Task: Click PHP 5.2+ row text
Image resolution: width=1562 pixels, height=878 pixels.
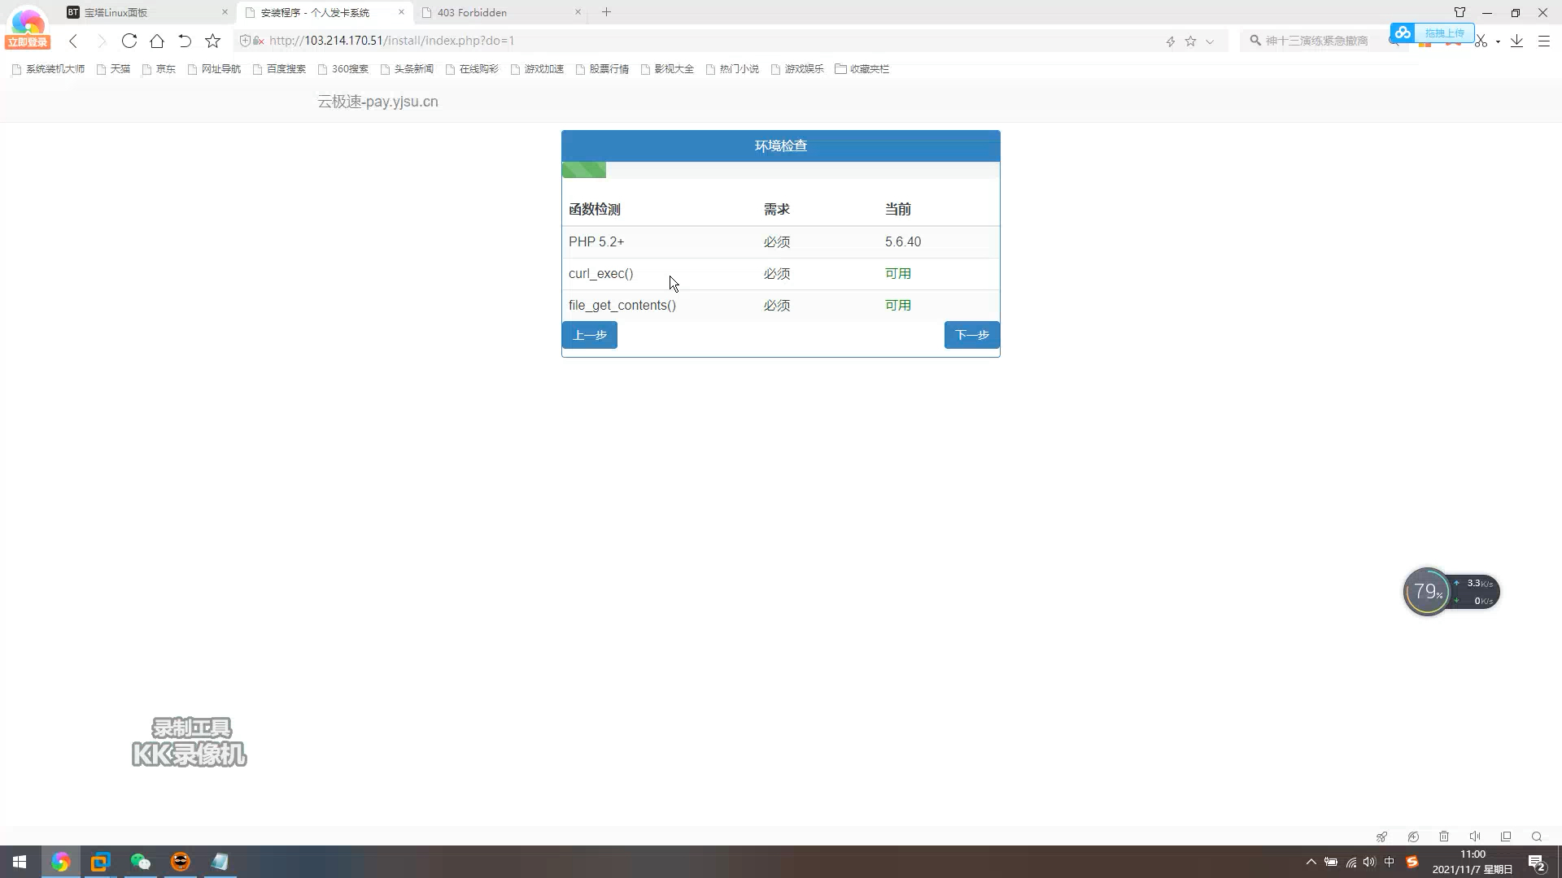Action: coord(596,241)
